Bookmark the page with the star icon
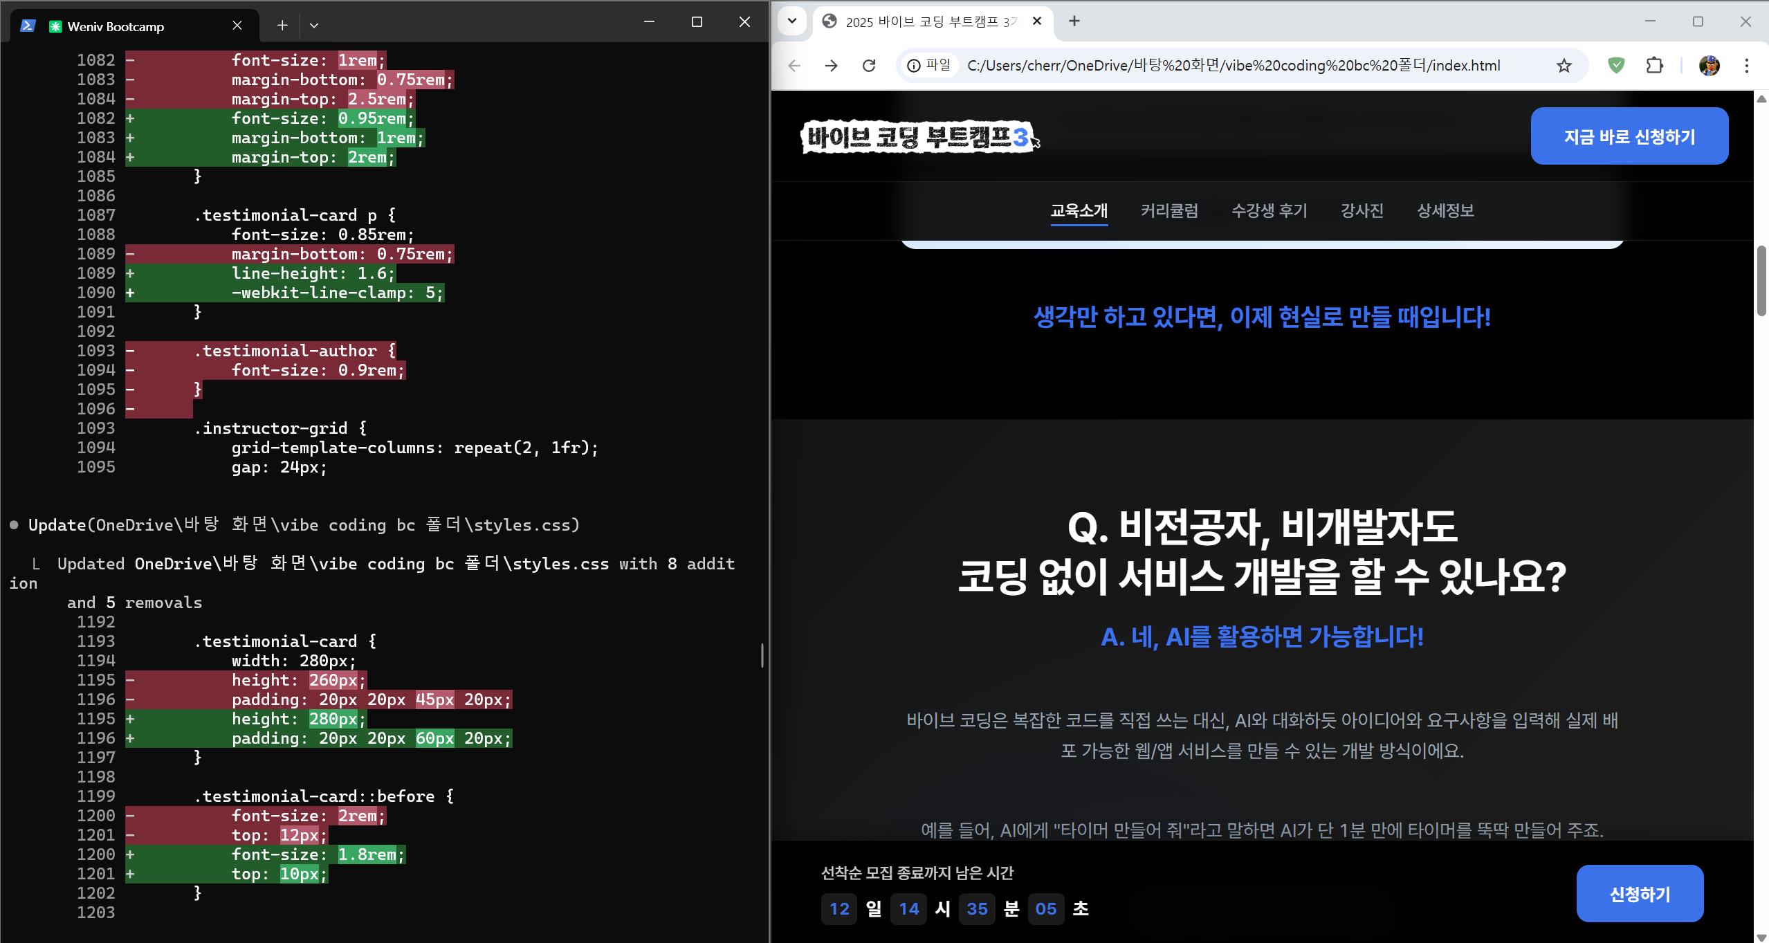The image size is (1769, 943). coord(1564,65)
